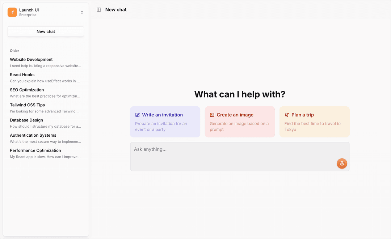Select the pencil icon on the invitation card
The image size is (391, 239).
tap(137, 115)
